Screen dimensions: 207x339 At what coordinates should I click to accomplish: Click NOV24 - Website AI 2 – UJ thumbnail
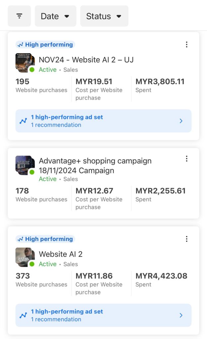[x=25, y=63]
